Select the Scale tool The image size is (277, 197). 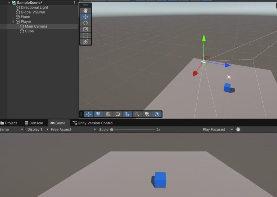click(x=85, y=29)
